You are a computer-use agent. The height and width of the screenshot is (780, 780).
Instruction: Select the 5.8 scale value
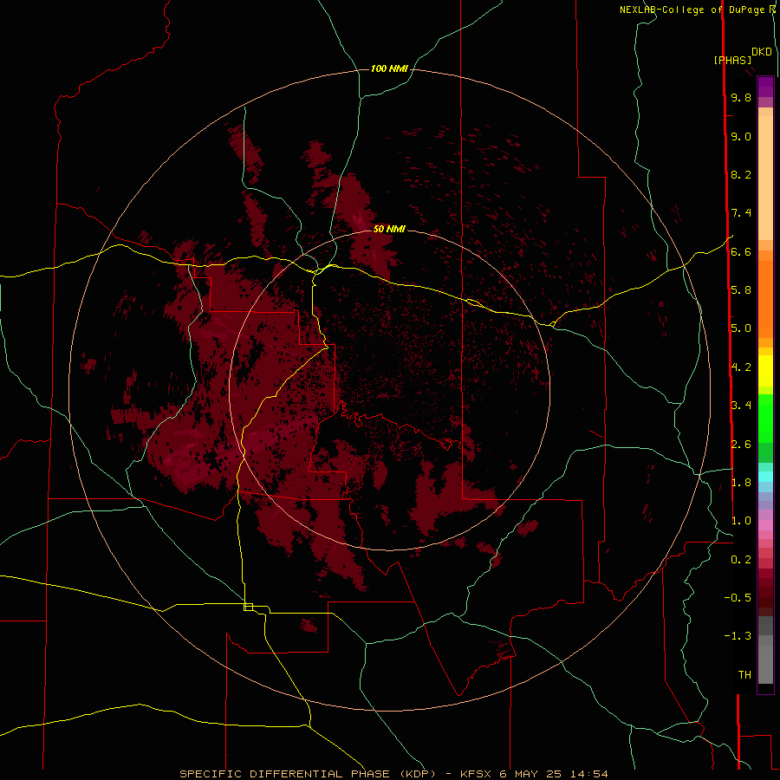pos(741,289)
